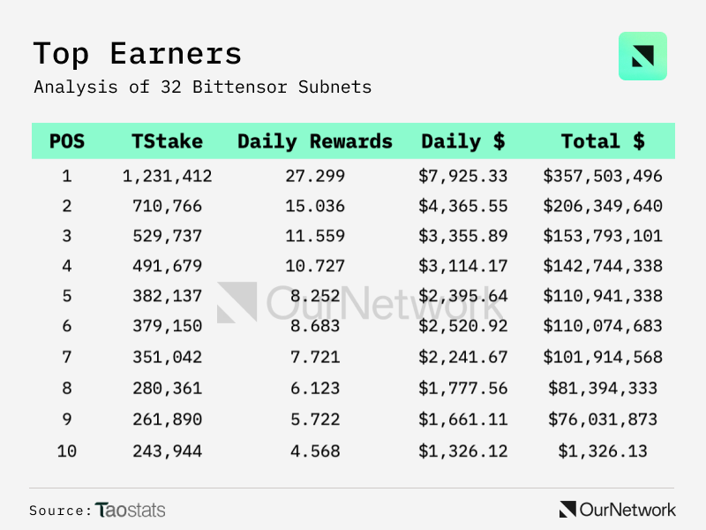Click the green OurNetwork logo badge

[642, 57]
